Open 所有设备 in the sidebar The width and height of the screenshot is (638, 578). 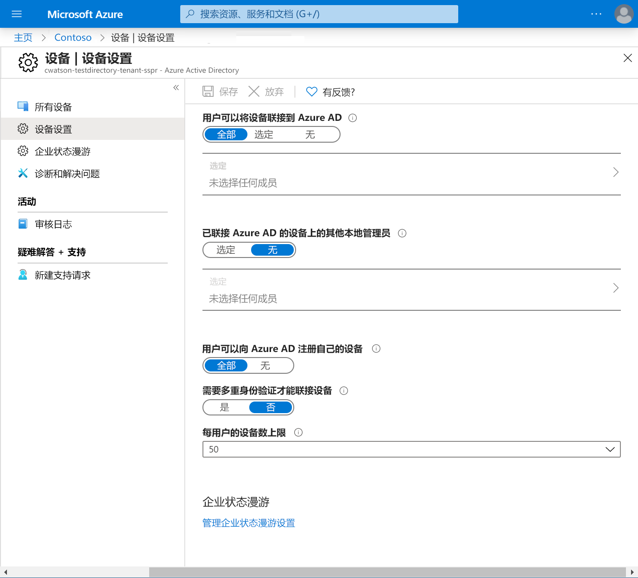pos(93,107)
